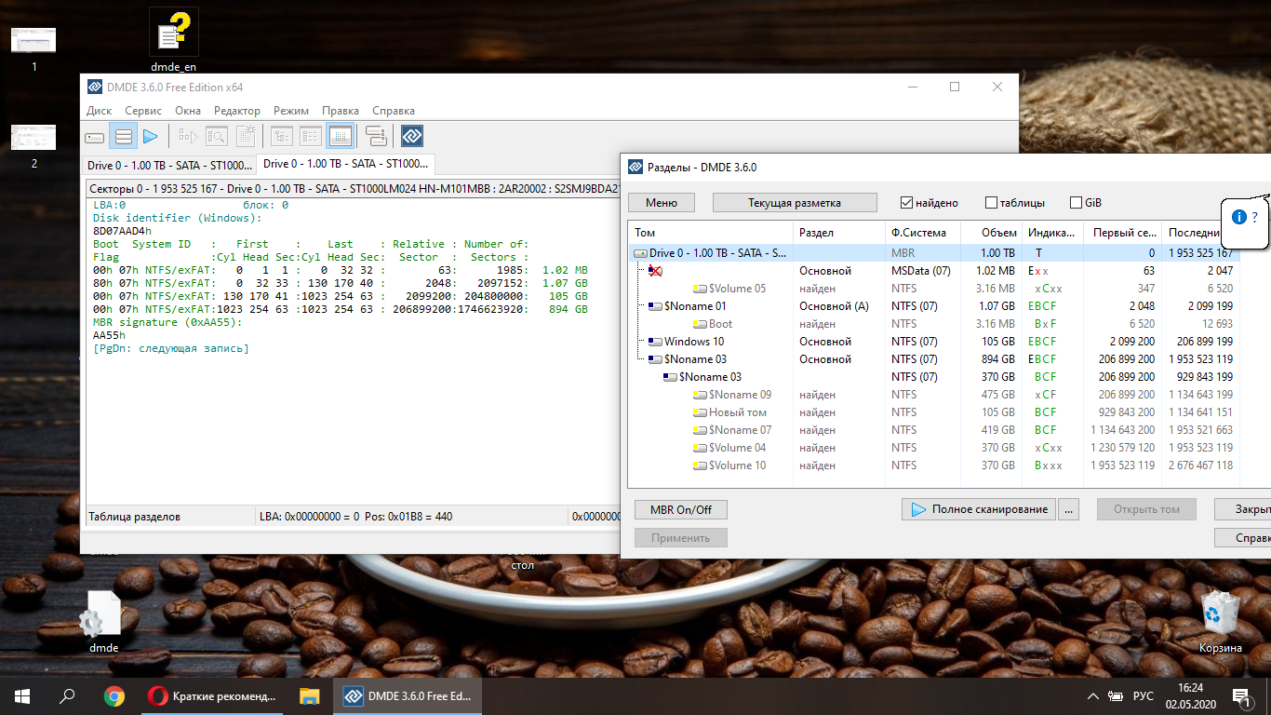The width and height of the screenshot is (1271, 715).
Task: Click the 'Раздел' column header
Action: (838, 233)
